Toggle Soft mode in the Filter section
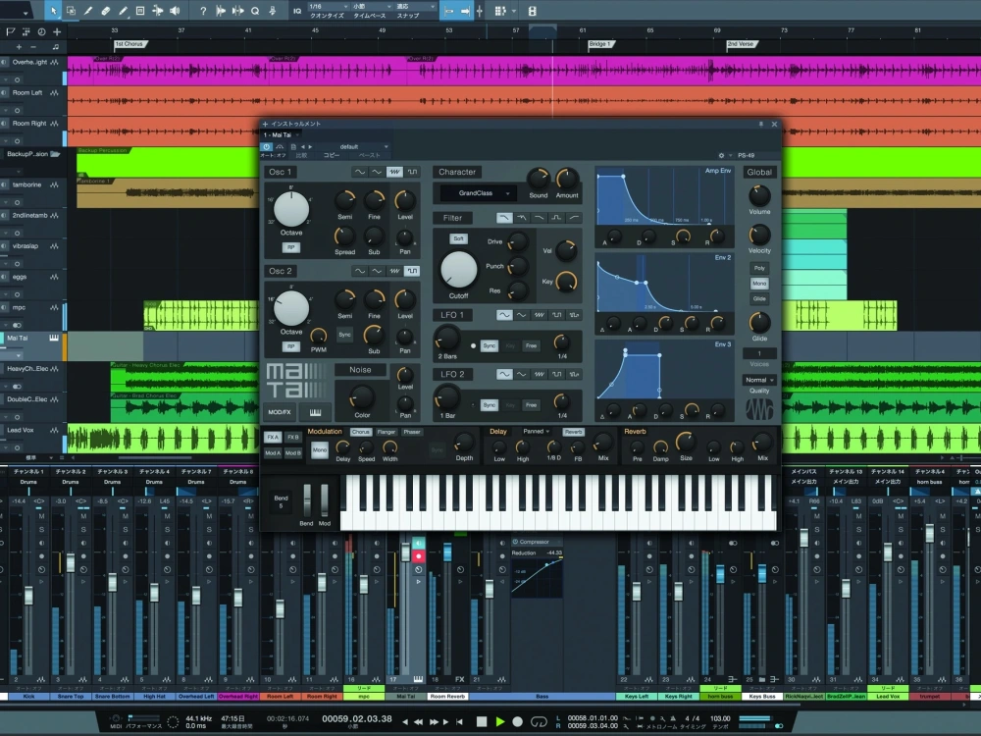The height and width of the screenshot is (736, 981). [458, 238]
